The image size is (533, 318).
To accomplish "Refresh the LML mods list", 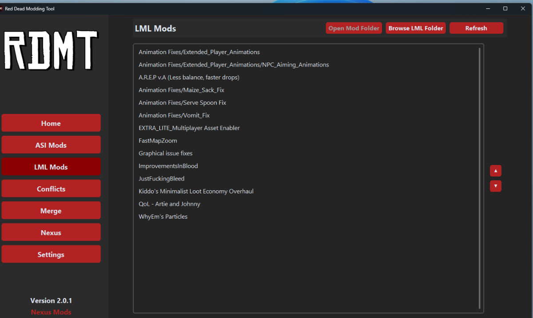I will (x=476, y=28).
